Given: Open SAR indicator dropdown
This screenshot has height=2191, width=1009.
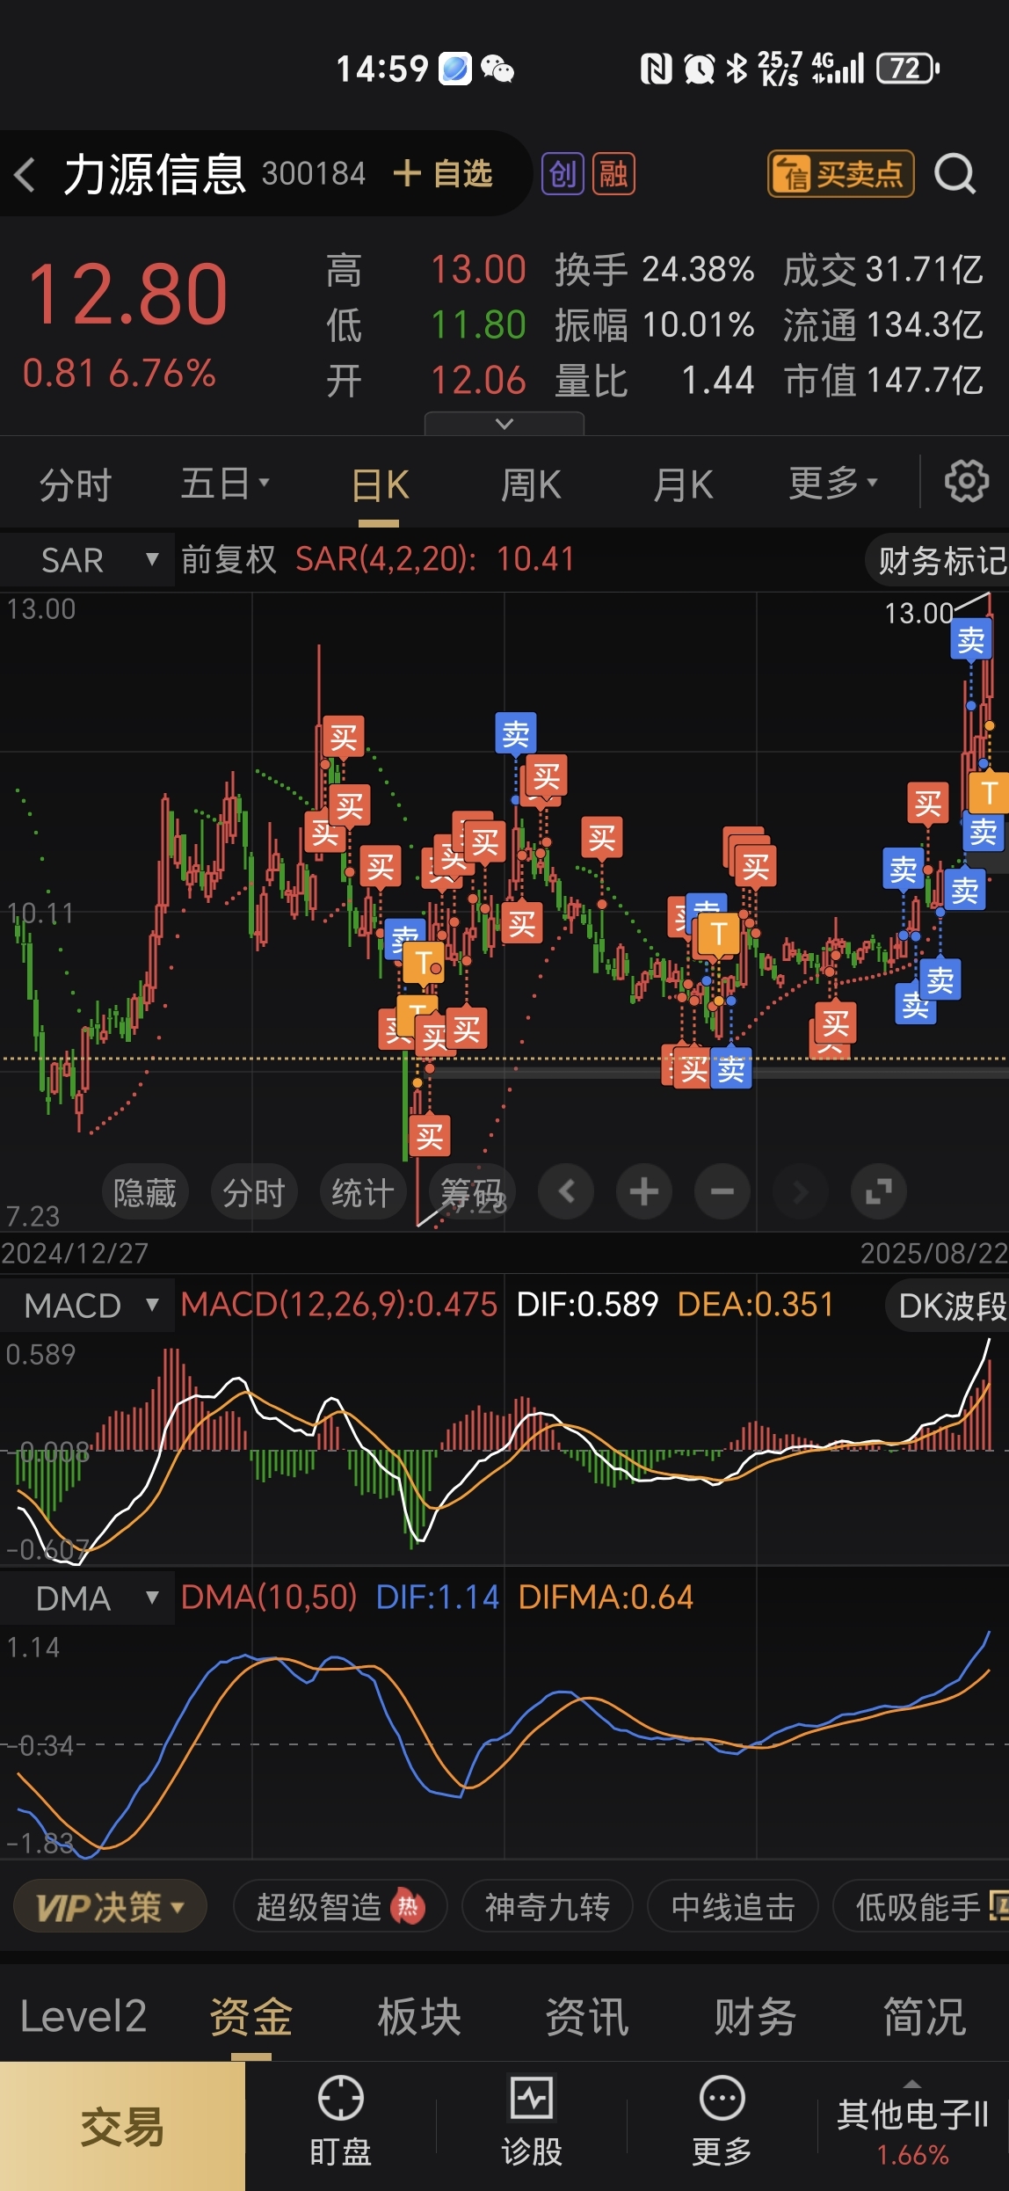Looking at the screenshot, I should point(87,559).
